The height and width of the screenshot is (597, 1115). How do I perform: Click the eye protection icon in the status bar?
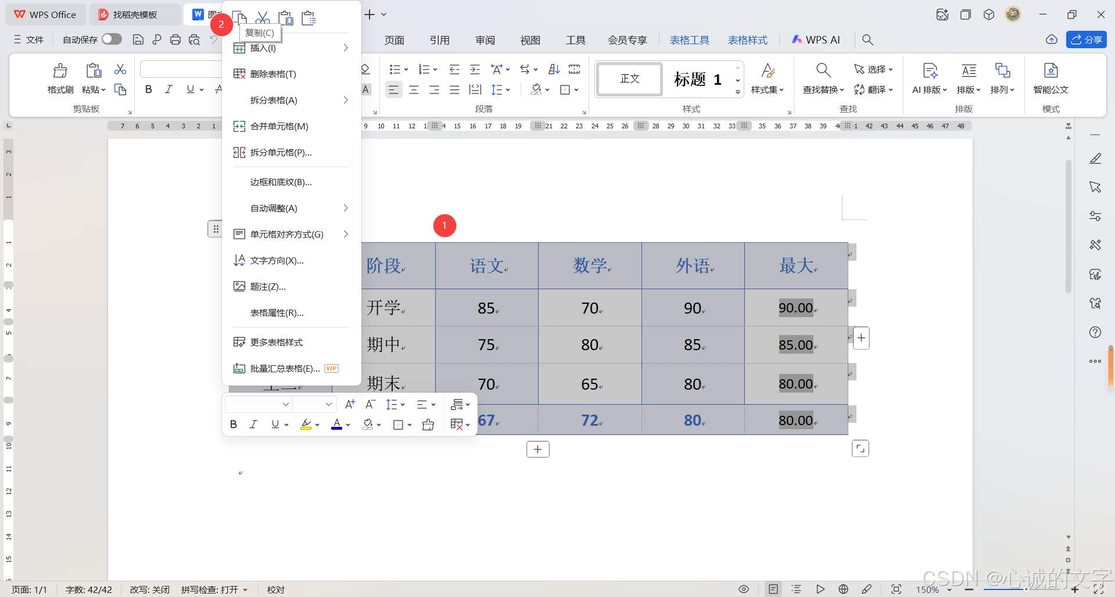743,589
